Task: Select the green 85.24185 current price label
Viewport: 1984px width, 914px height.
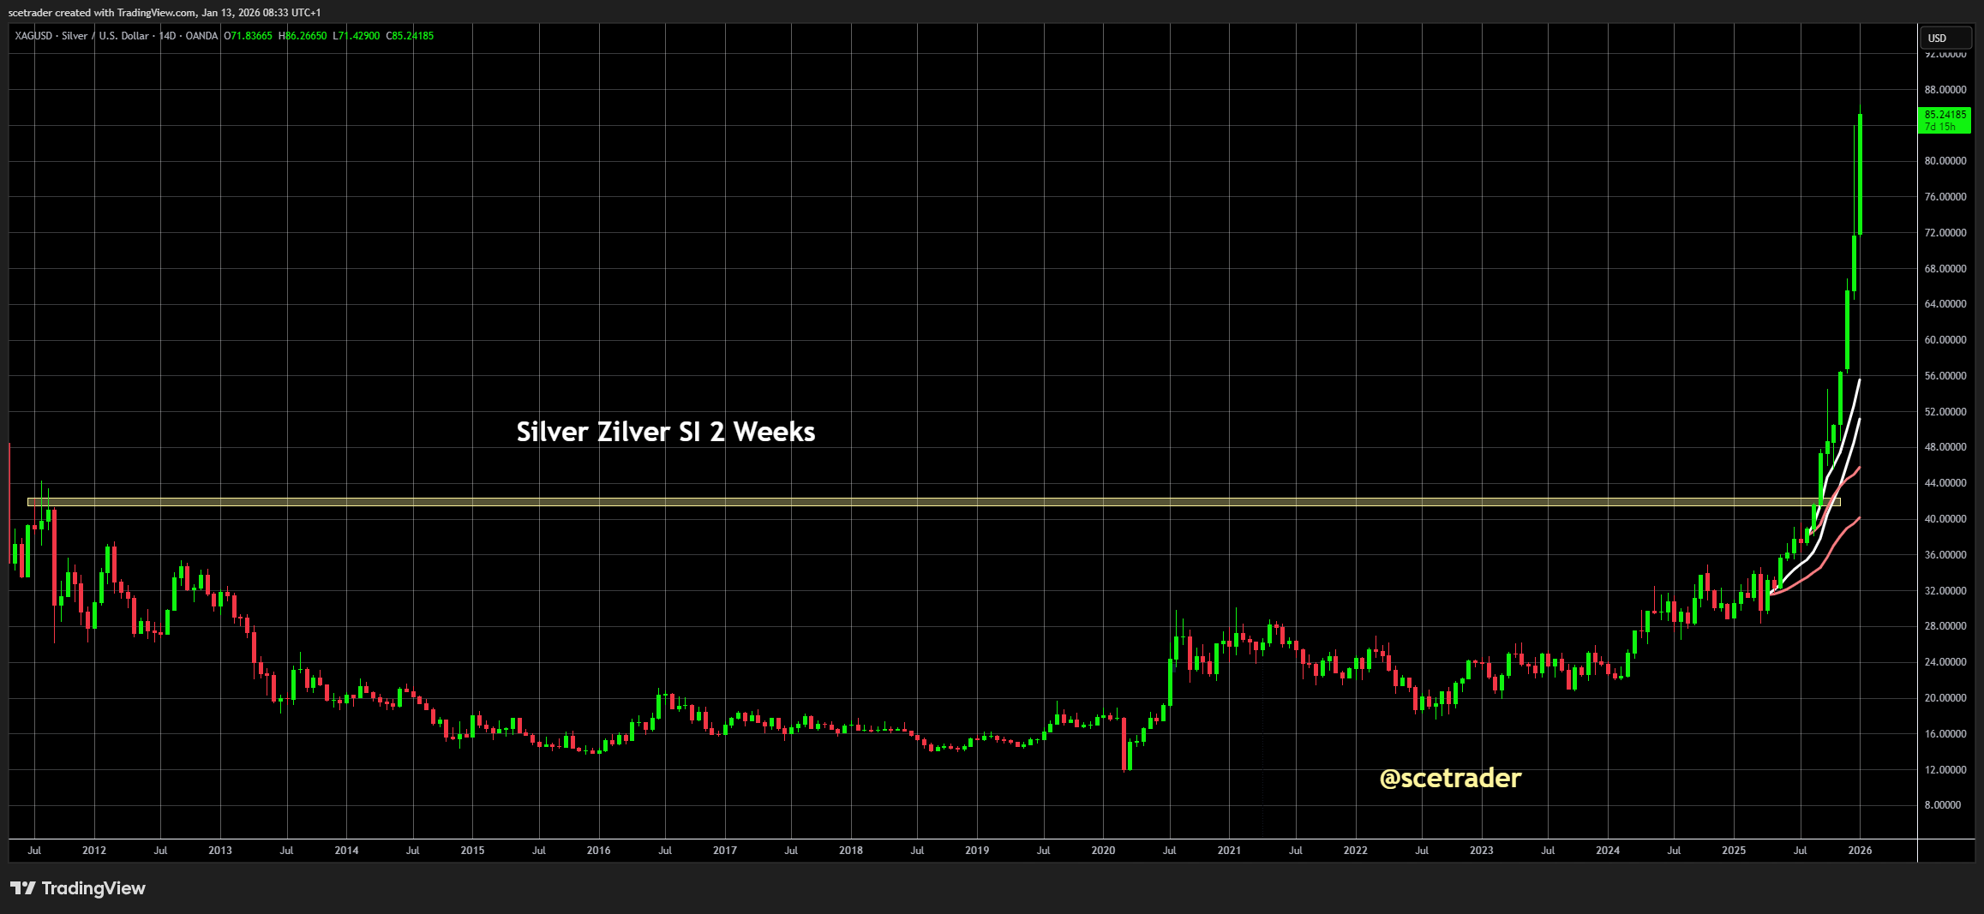Action: pyautogui.click(x=1944, y=120)
